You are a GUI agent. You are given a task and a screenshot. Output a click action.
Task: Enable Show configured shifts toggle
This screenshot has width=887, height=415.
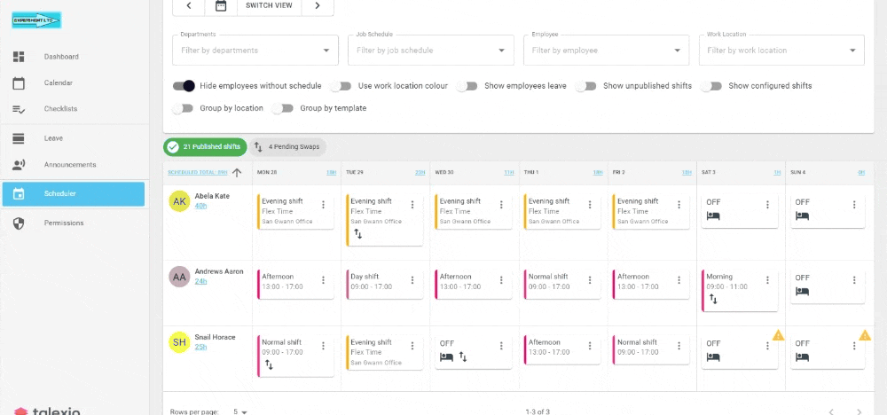pyautogui.click(x=711, y=86)
